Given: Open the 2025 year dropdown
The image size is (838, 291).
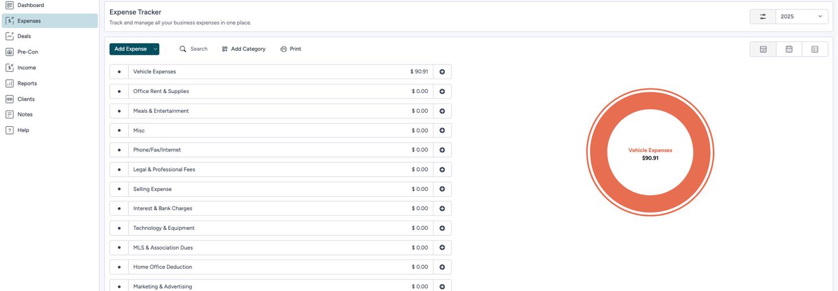Looking at the screenshot, I should 801,16.
